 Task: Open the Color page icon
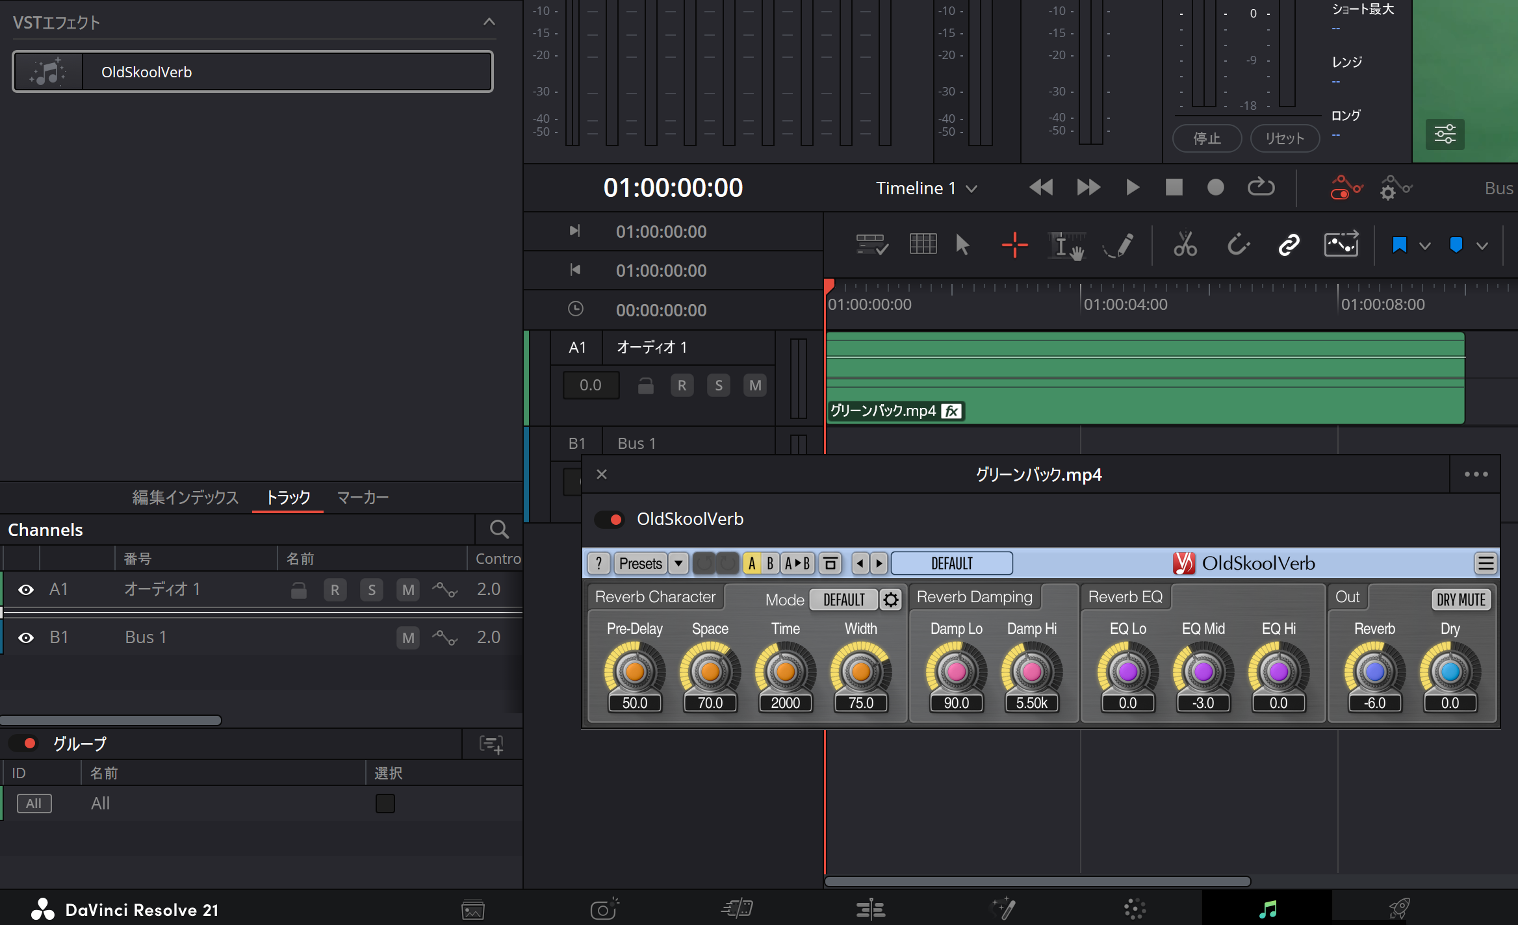1135,909
